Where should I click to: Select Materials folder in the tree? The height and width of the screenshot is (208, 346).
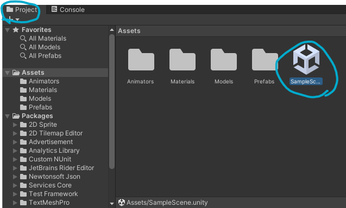[x=43, y=90]
